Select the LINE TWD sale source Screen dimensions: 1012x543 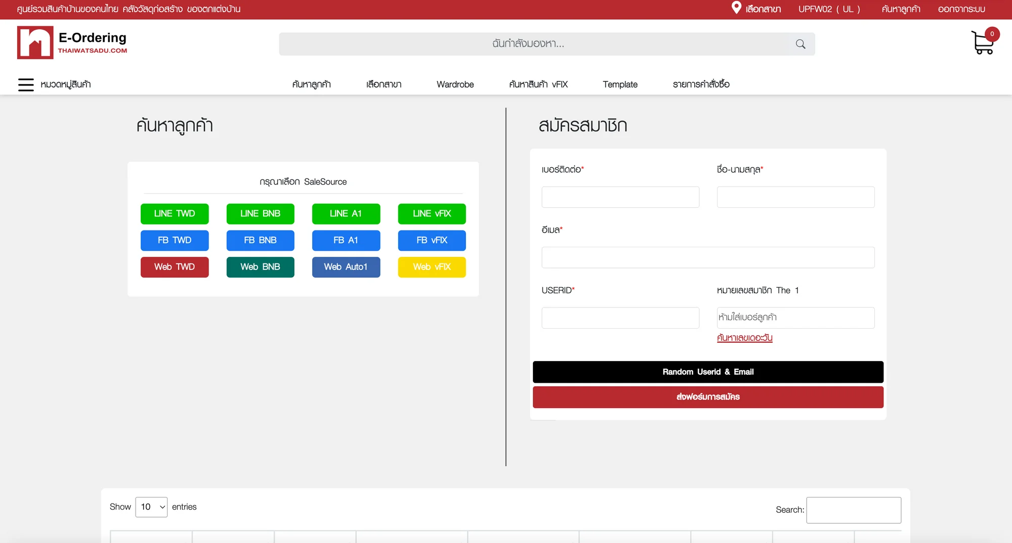point(175,214)
